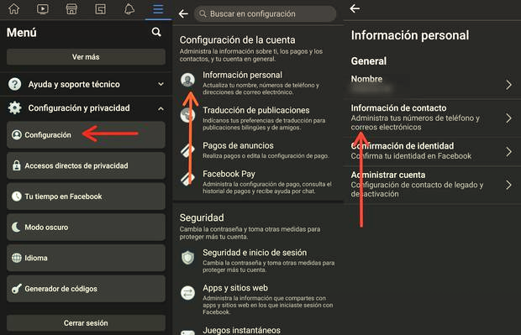The width and height of the screenshot is (521, 335).
Task: Open Apps y sitios web
Action: (x=258, y=299)
